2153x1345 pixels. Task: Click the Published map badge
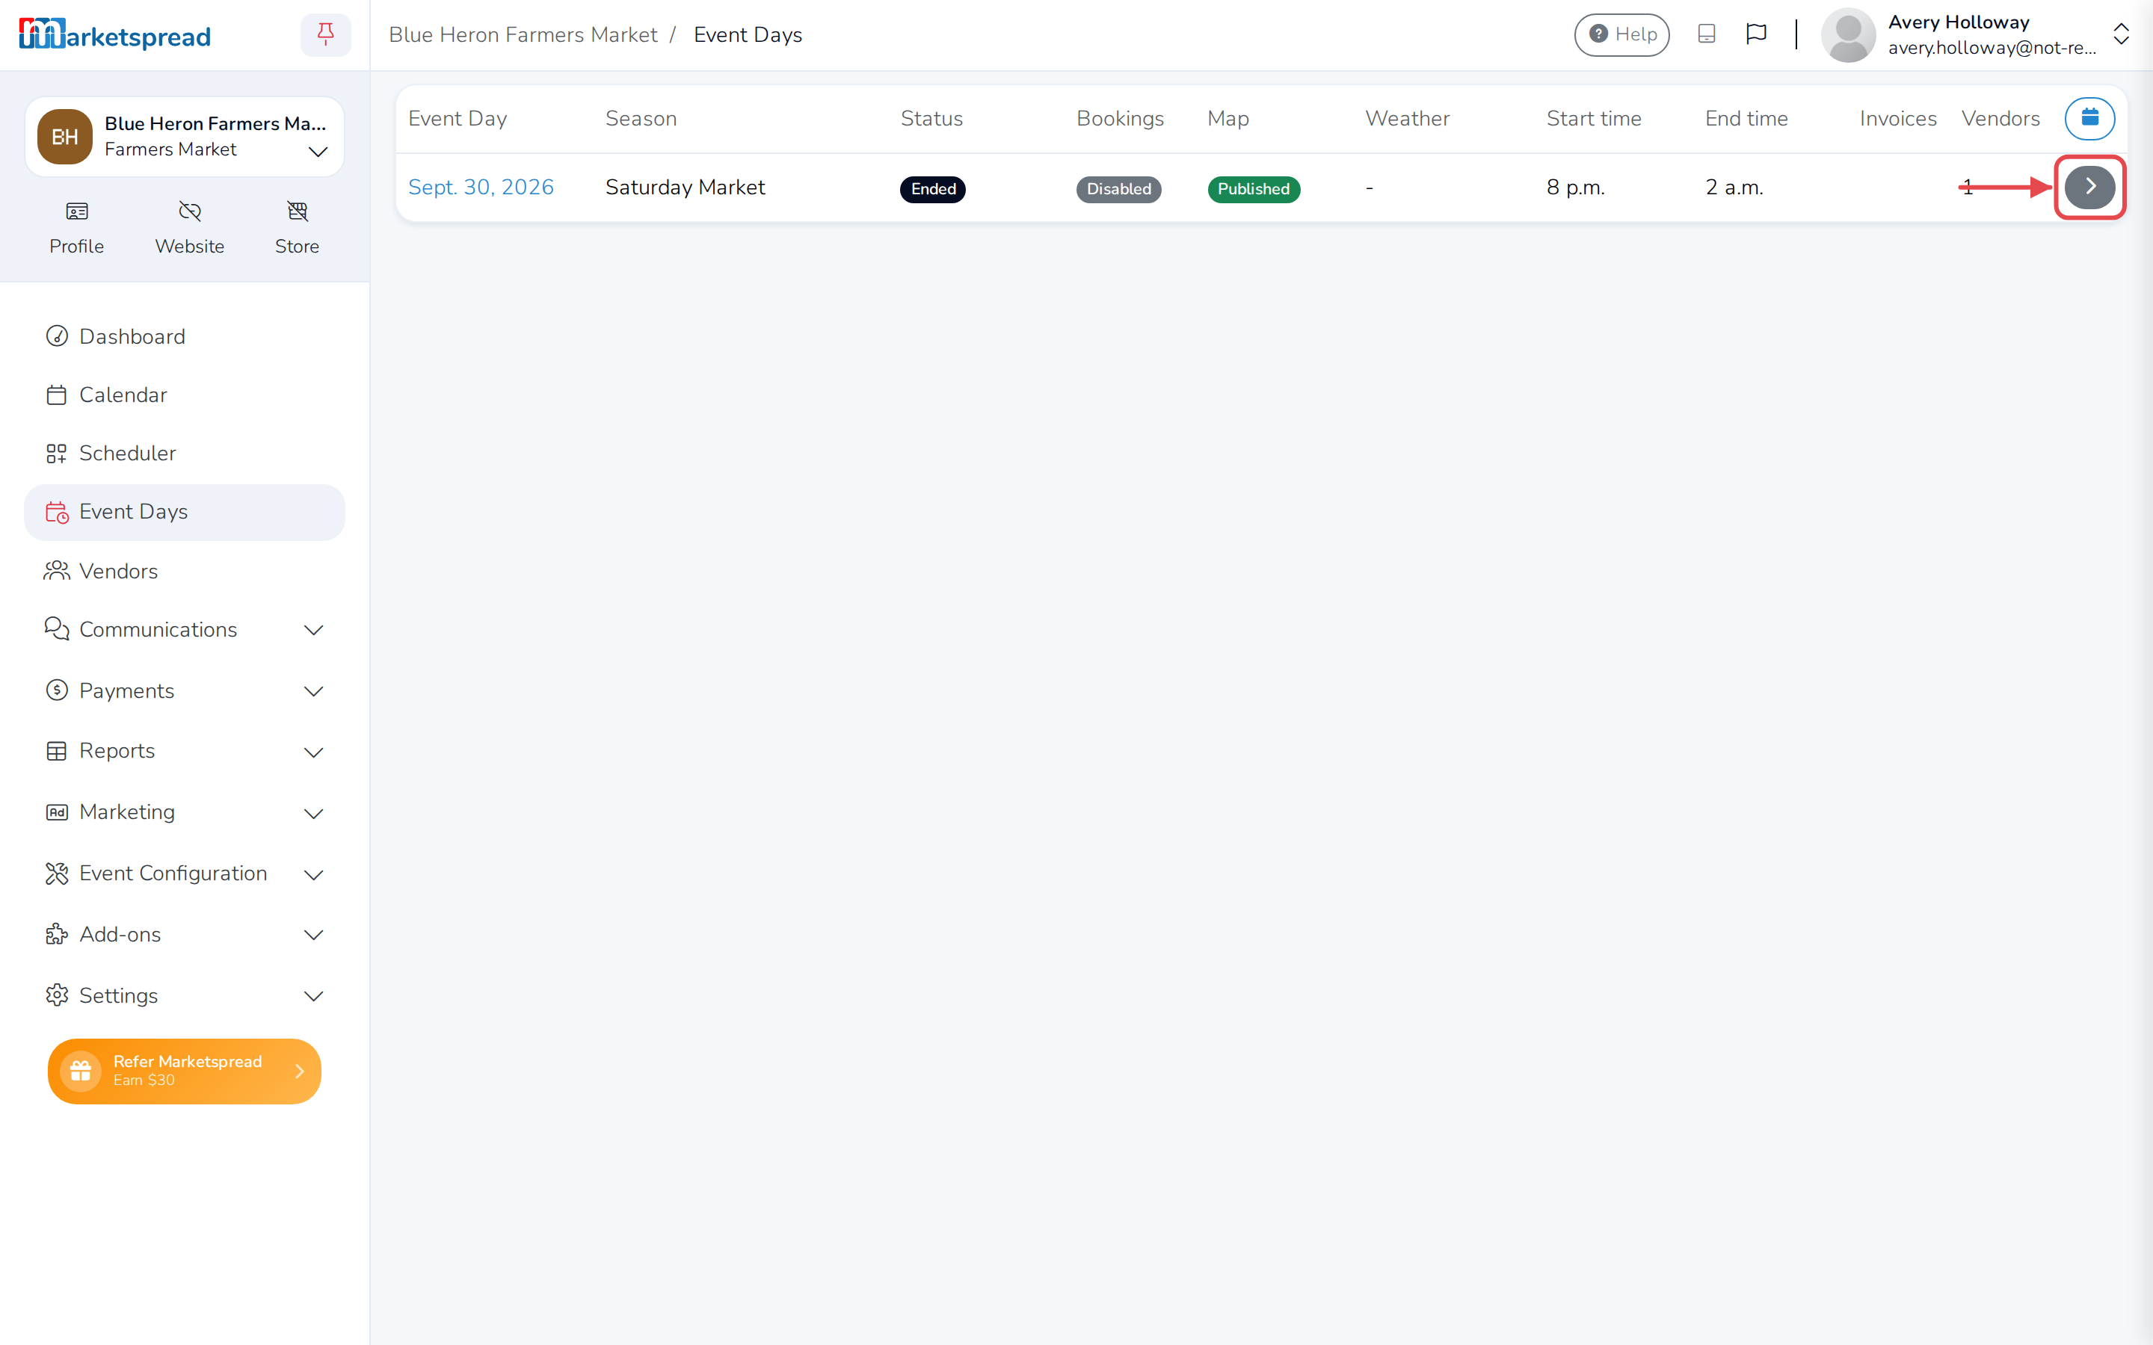1254,188
